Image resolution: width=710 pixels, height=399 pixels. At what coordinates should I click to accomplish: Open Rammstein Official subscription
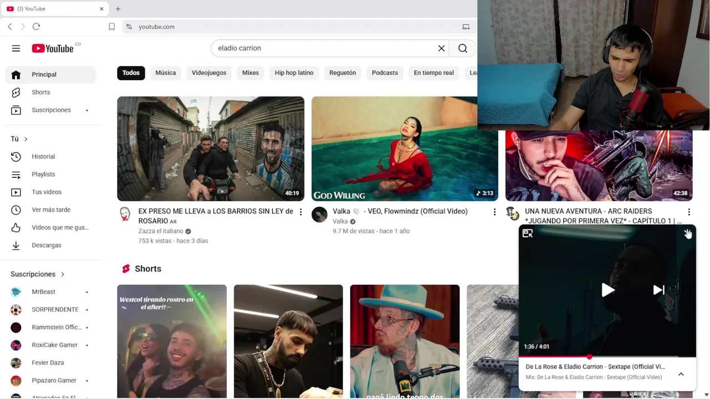click(x=50, y=327)
